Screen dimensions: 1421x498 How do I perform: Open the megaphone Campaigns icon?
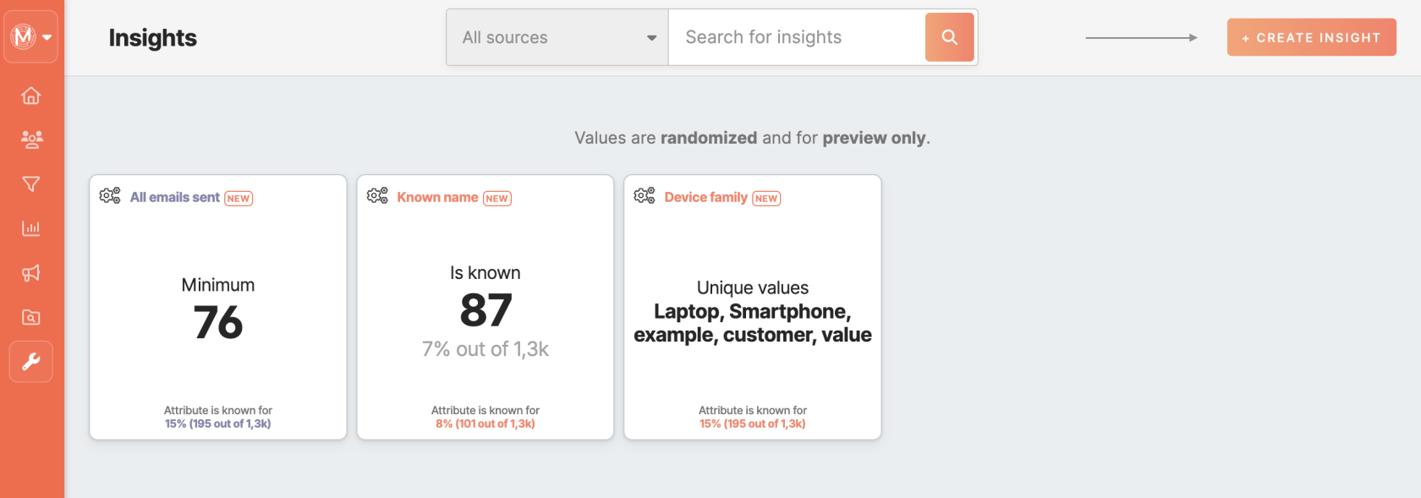[x=31, y=273]
